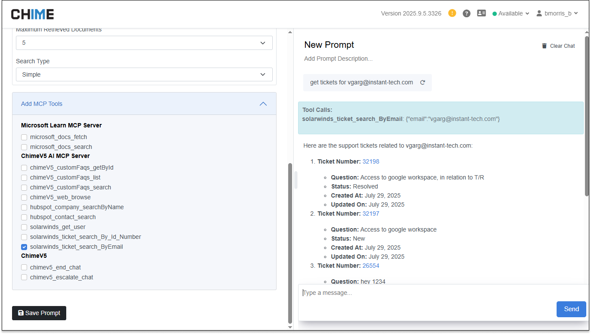The height and width of the screenshot is (334, 591).
Task: Edit the New Prompt title
Action: 329,45
